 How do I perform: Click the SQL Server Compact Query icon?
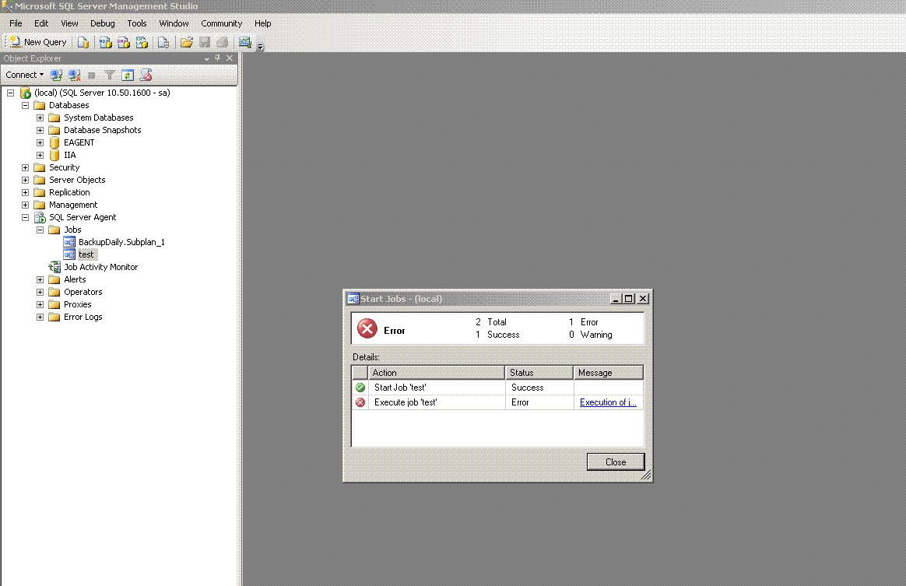(x=163, y=42)
